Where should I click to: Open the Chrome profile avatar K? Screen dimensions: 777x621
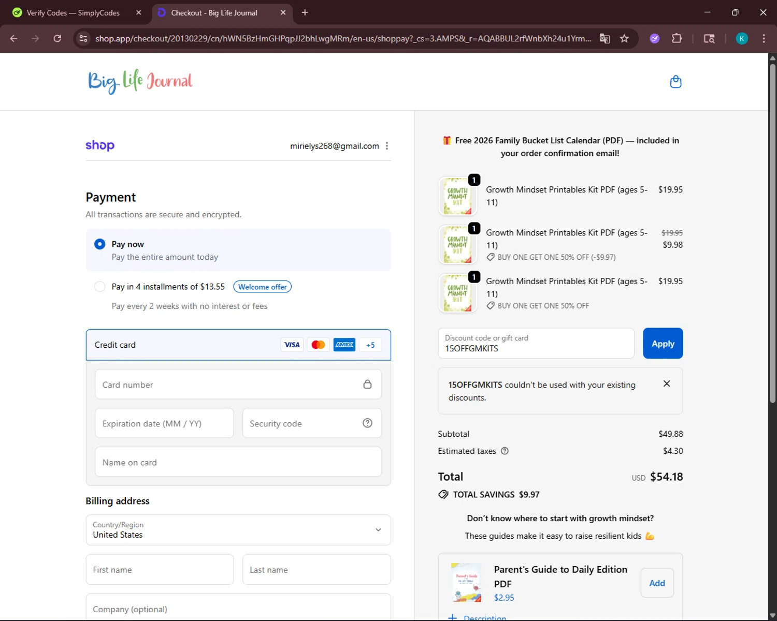coord(742,38)
